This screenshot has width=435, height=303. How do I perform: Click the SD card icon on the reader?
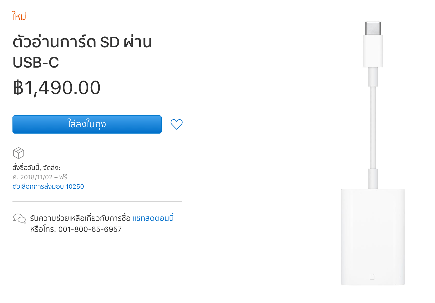tap(372, 277)
